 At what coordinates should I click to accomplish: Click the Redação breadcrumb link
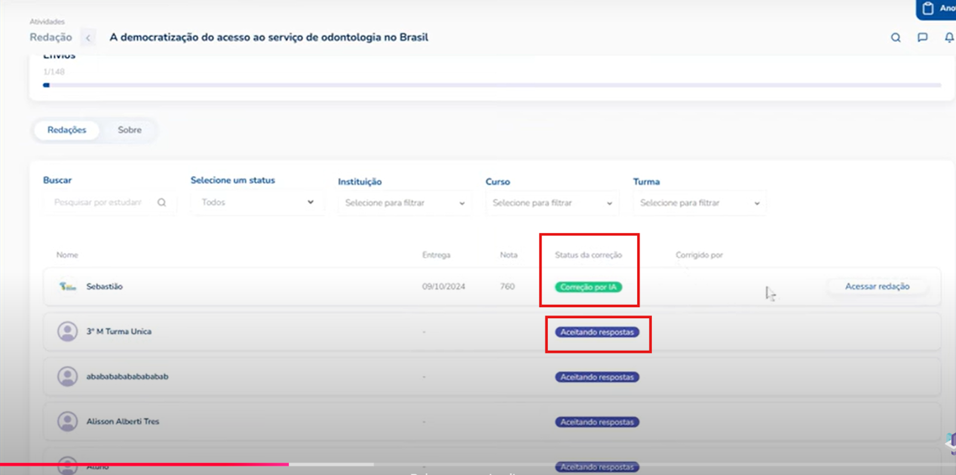(51, 37)
